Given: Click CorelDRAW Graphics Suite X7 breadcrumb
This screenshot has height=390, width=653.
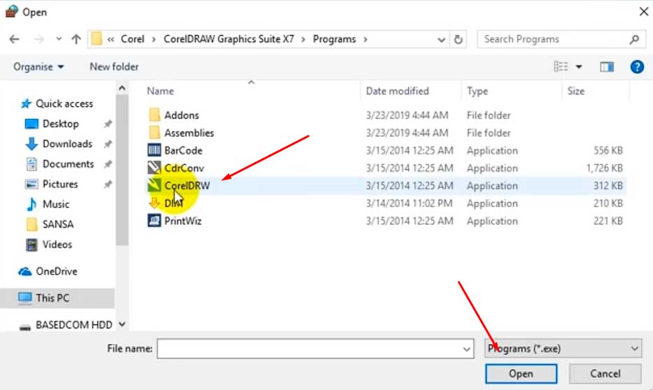Looking at the screenshot, I should [229, 39].
